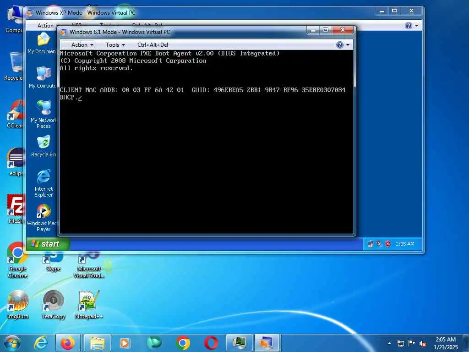Screen dimensions: 469x352
Task: Maximize the Windows XP Mode window
Action: tap(394, 11)
